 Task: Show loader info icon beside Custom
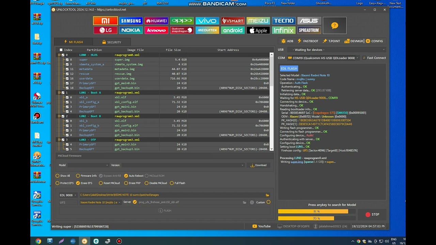coord(252,202)
